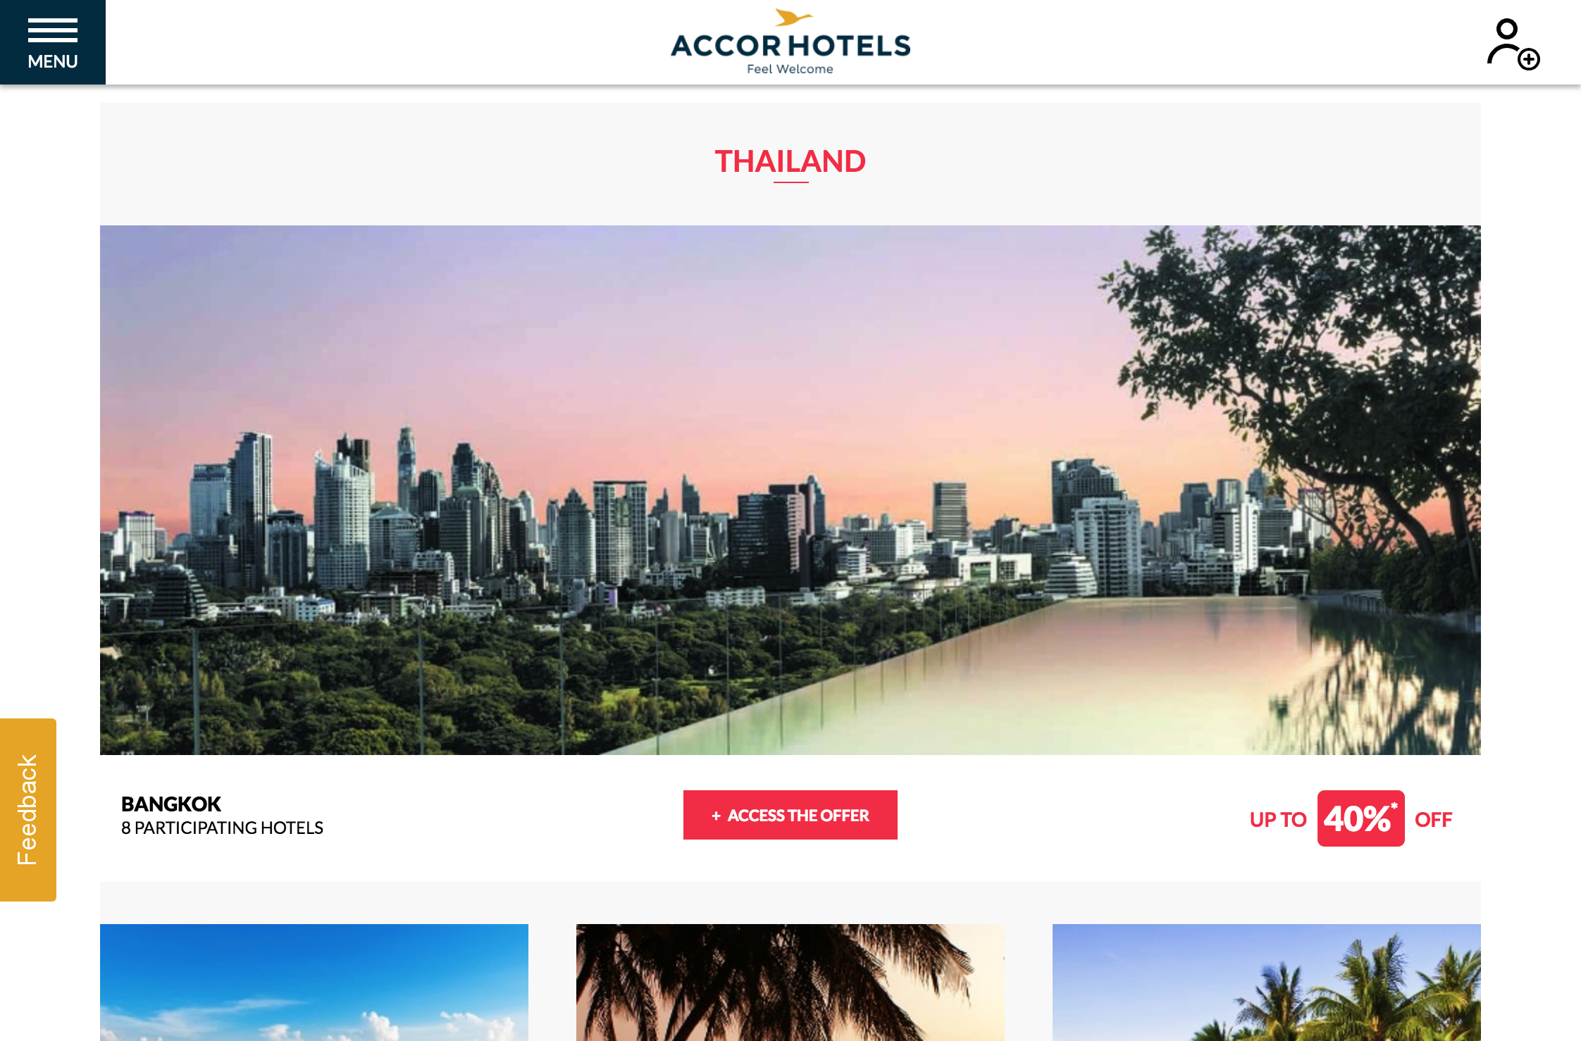Click the MENU label text
1581x1041 pixels.
[x=53, y=61]
